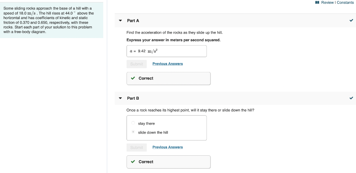Click the acceleration answer field showing 9.42
The height and width of the screenshot is (173, 356).
(x=167, y=51)
